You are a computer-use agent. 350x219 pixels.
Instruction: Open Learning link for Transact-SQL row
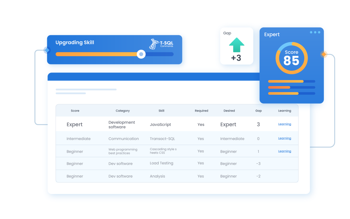point(284,138)
